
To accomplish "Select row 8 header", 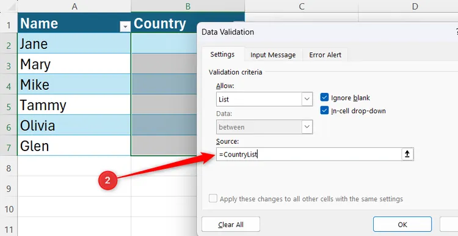I will tap(9, 166).
